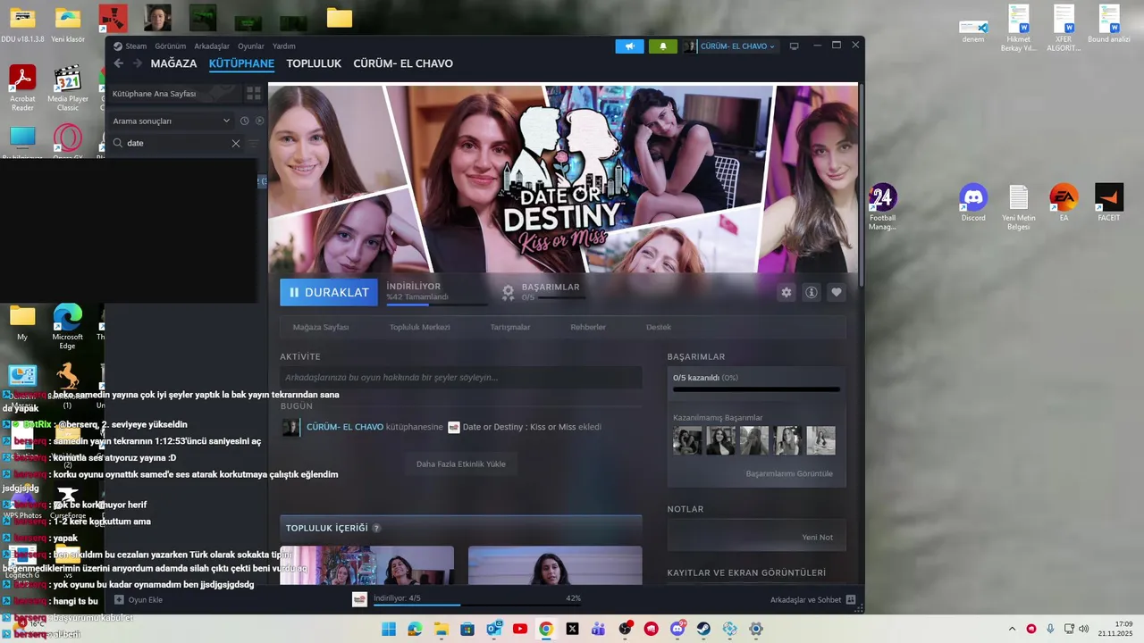This screenshot has height=643, width=1144.
Task: Switch to the MAĞAZA tab
Action: [x=173, y=63]
